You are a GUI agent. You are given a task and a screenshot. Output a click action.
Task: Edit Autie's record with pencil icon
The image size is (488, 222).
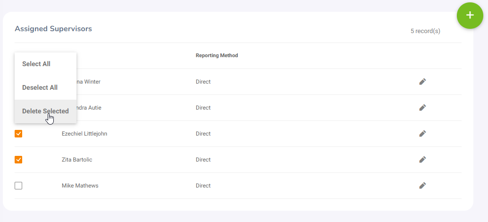tap(422, 108)
